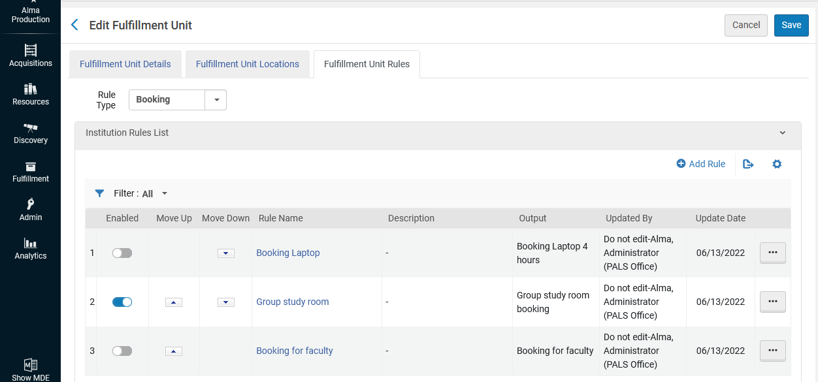Go back with the left arrow
This screenshot has width=818, height=382.
point(74,25)
